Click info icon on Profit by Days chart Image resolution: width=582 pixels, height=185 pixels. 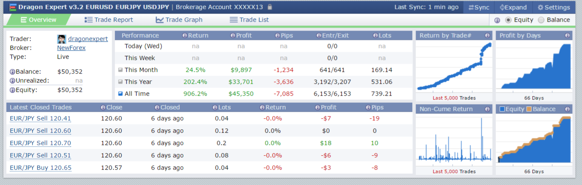(567, 36)
